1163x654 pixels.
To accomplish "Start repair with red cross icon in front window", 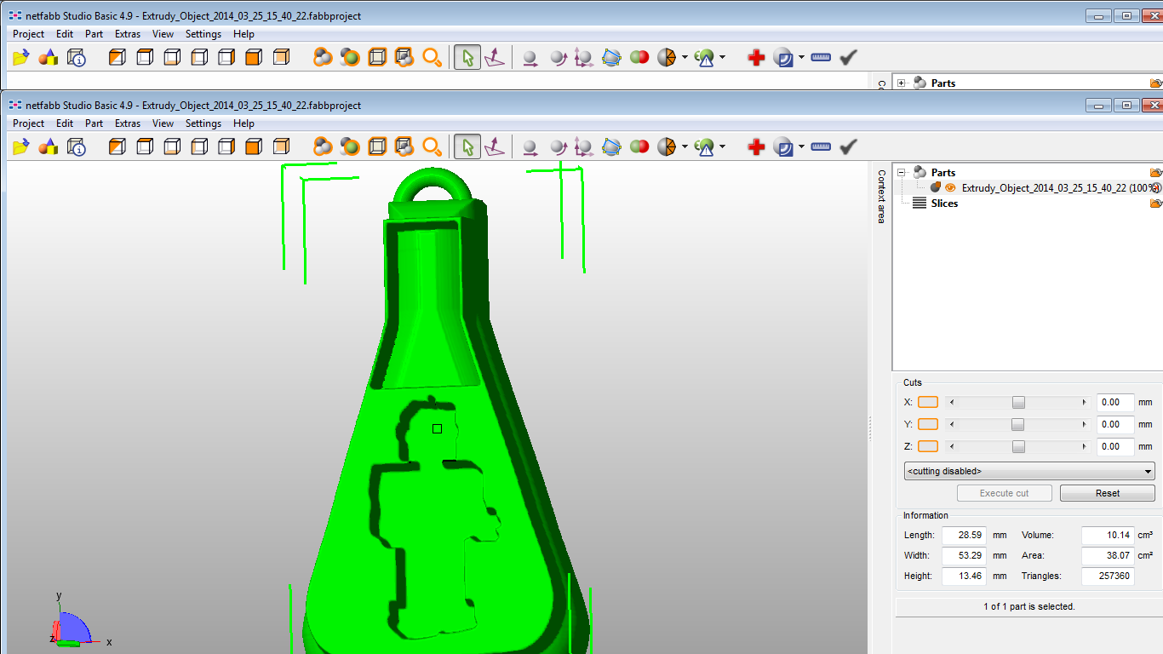I will (756, 146).
